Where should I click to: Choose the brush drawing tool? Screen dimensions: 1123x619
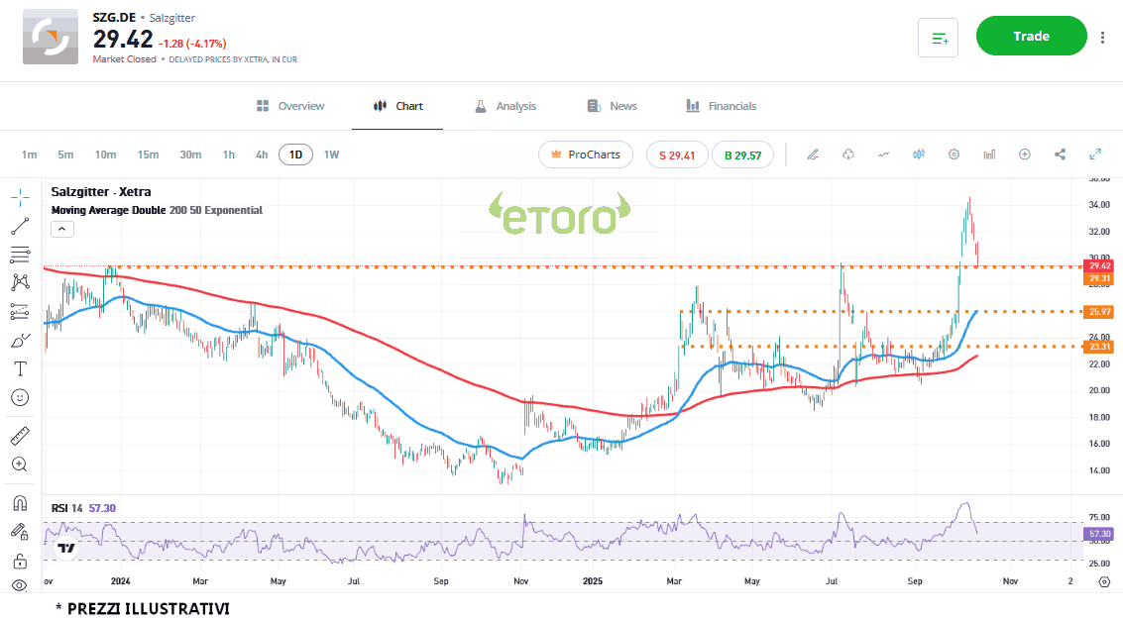point(20,340)
